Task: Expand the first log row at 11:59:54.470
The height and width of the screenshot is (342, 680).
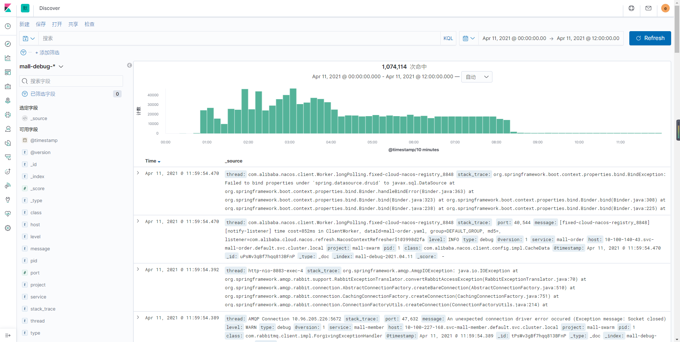Action: coord(138,173)
